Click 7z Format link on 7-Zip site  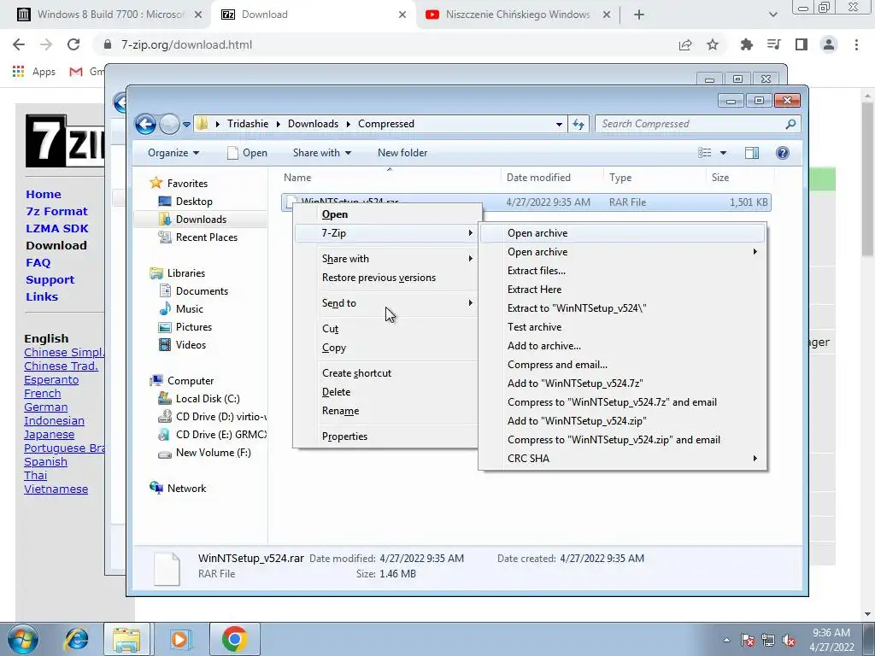[x=56, y=212]
